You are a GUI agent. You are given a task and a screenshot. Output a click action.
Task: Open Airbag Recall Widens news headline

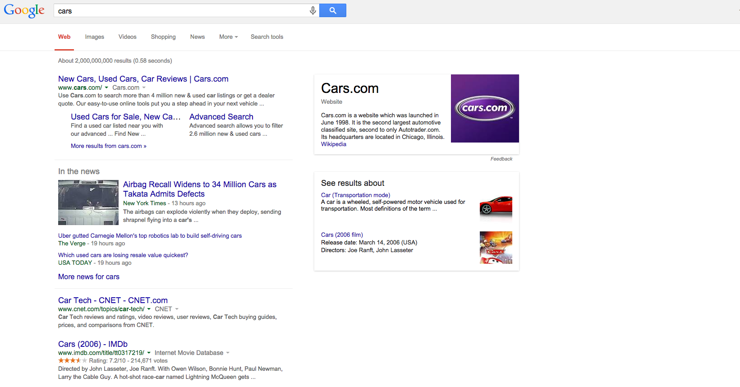tap(200, 189)
